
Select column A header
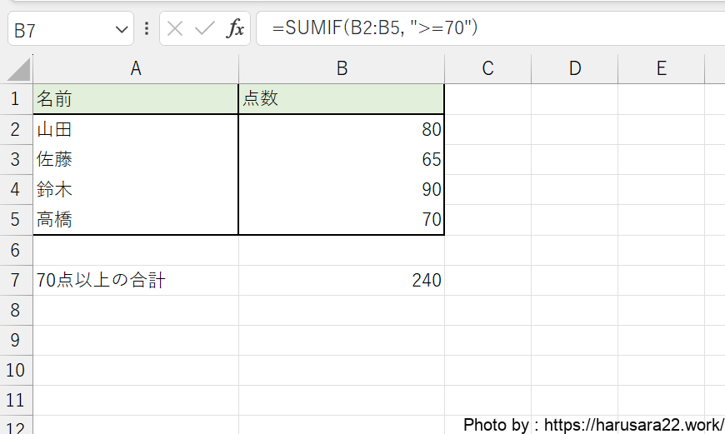[136, 69]
